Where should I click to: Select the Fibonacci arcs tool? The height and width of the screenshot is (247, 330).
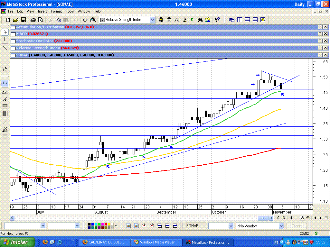coord(5,92)
